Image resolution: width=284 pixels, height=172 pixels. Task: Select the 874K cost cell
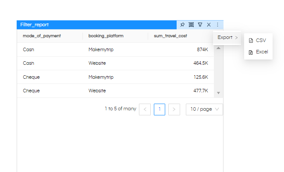coord(202,49)
